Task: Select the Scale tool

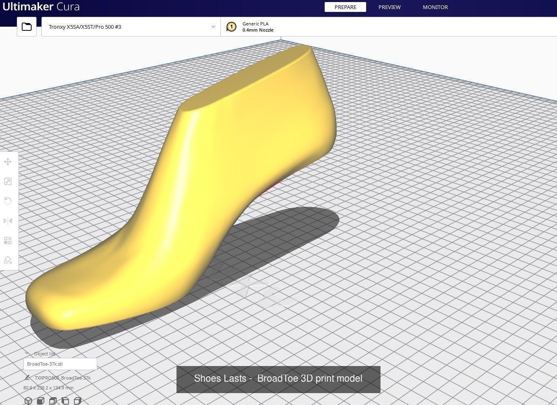Action: pyautogui.click(x=8, y=181)
